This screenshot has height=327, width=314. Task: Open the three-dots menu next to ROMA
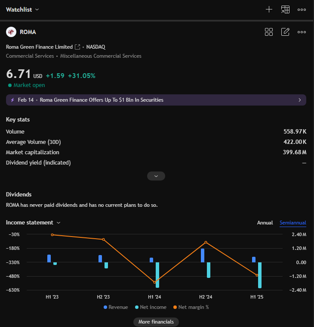pyautogui.click(x=302, y=32)
